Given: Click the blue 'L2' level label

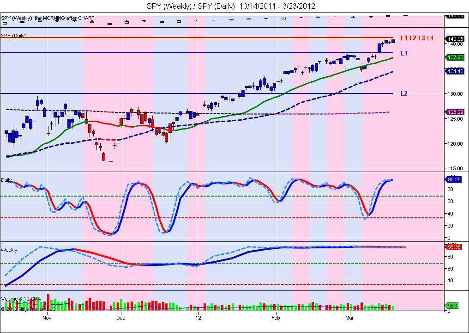Looking at the screenshot, I should [x=404, y=93].
